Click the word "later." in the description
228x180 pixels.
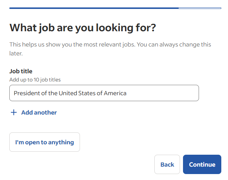pos(16,54)
